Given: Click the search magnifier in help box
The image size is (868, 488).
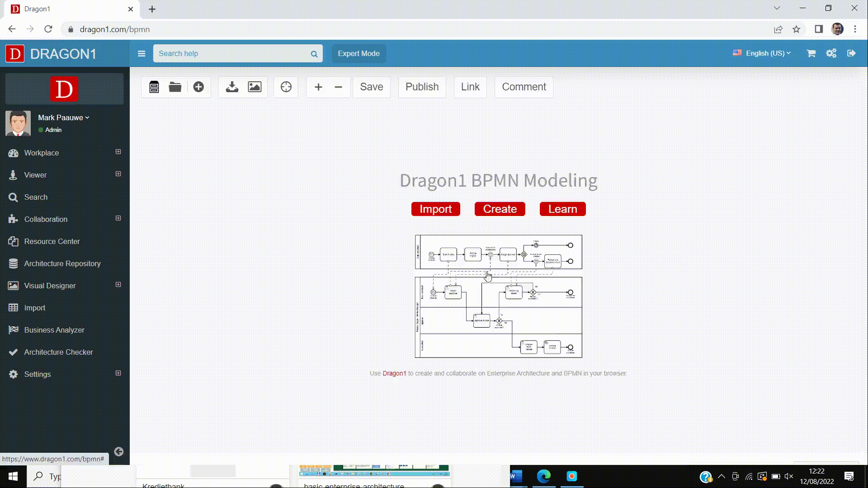Looking at the screenshot, I should click(x=314, y=54).
